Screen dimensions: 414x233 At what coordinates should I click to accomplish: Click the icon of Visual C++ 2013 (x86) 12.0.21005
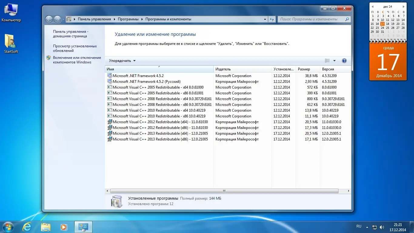coord(109,139)
